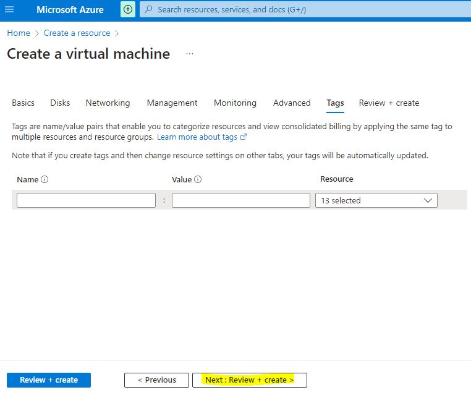Open the ellipsis menu beside page title

click(190, 54)
